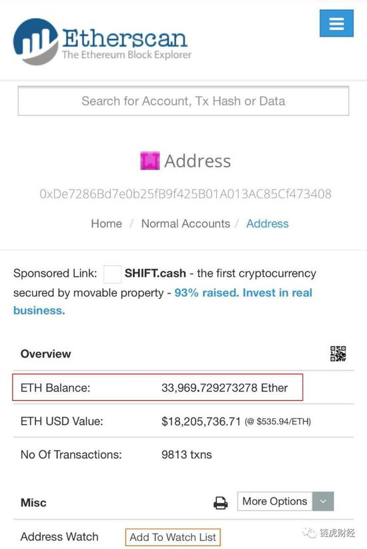Image resolution: width=367 pixels, height=549 pixels.
Task: Add address to watch list
Action: tap(173, 537)
